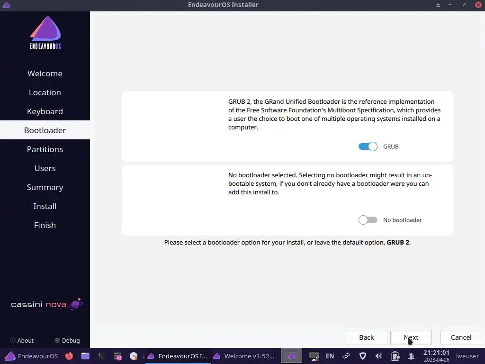485x364 pixels.
Task: Open the liveuser session menu
Action: 467,356
